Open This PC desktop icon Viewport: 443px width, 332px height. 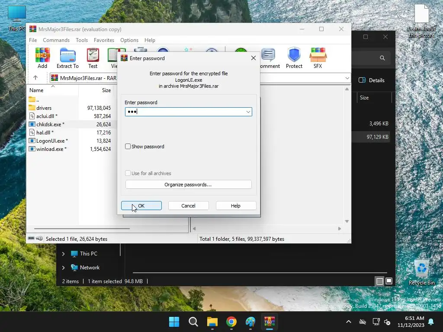17,18
